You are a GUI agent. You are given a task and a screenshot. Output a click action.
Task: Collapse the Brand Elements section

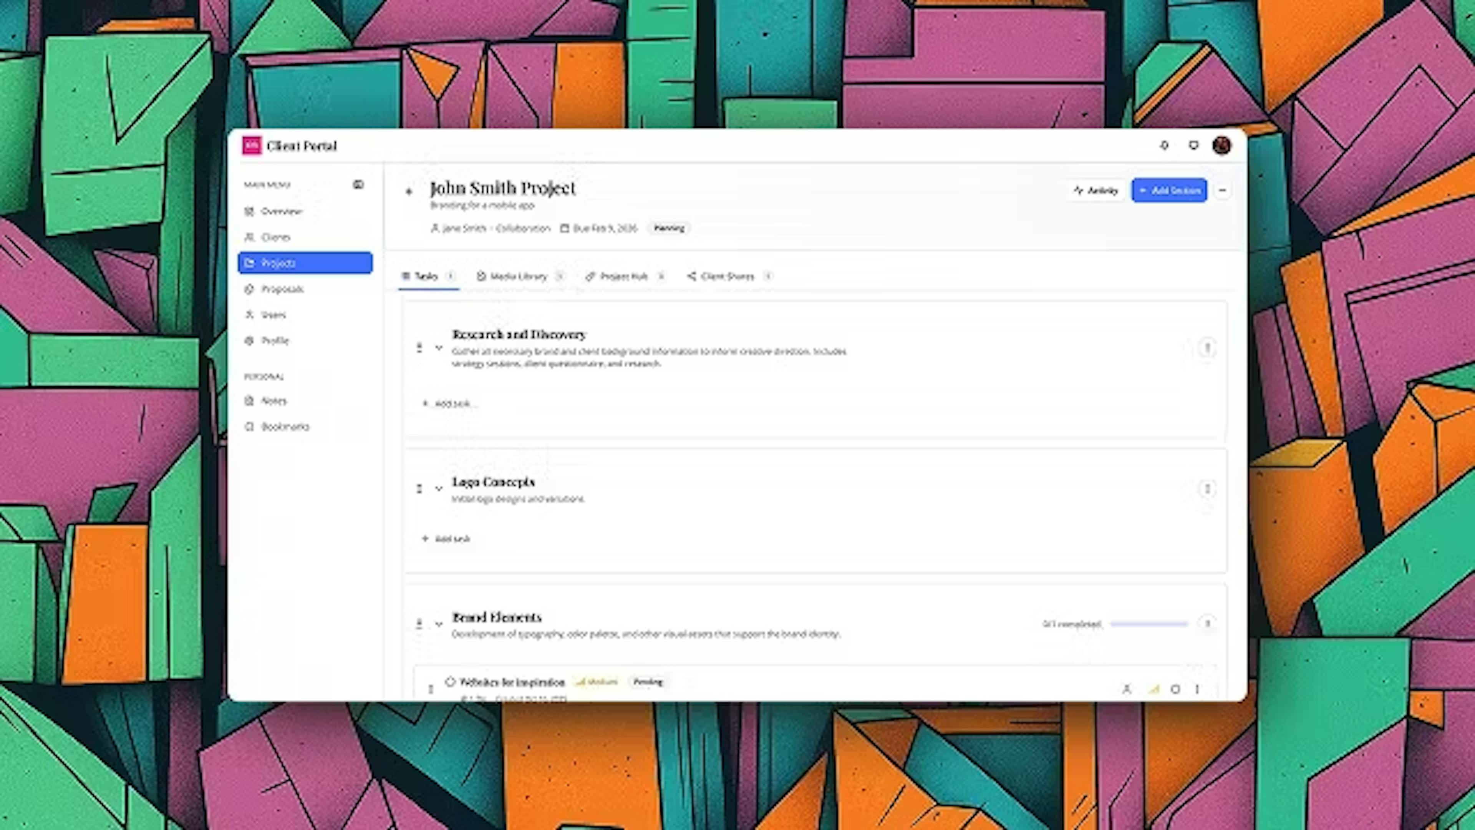[x=439, y=624]
